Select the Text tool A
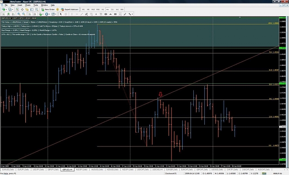The image size is (289, 175). [x=96, y=14]
